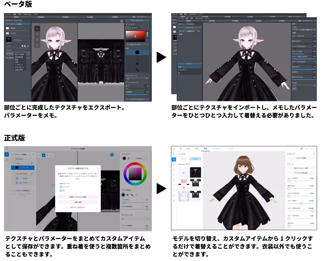Screen dimensions: 325x261
Task: Open the アクセサリー tab in official top bar
Action: pyautogui.click(x=217, y=148)
